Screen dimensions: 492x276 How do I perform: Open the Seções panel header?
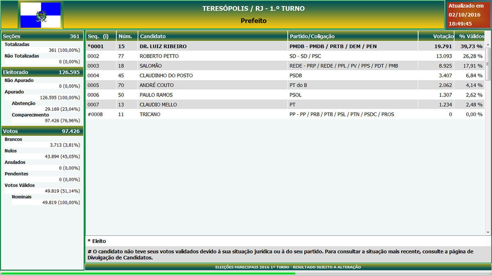tap(42, 36)
